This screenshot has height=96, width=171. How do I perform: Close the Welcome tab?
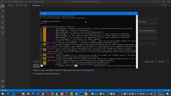[42, 5]
